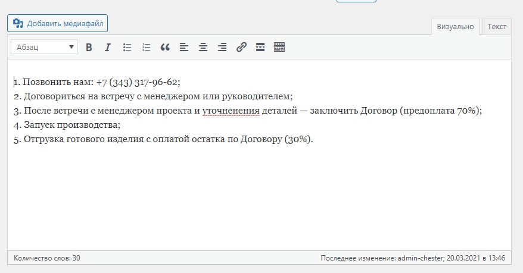The image size is (523, 273).
Task: Click the word count in status bar
Action: [46, 258]
